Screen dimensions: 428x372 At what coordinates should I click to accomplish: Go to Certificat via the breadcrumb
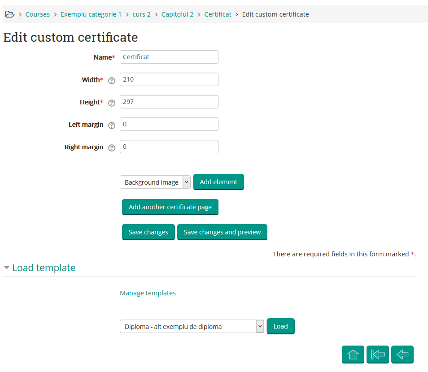(x=218, y=14)
